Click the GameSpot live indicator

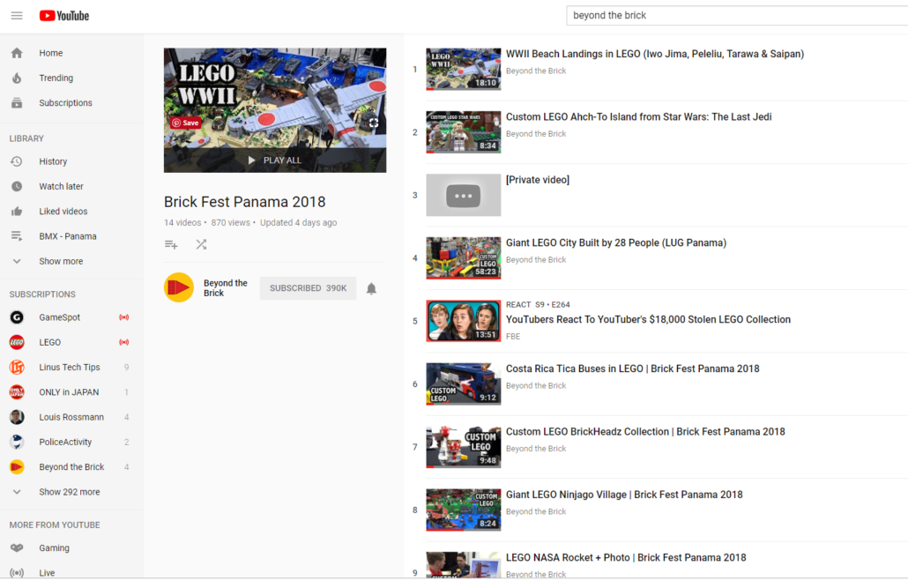click(x=124, y=317)
